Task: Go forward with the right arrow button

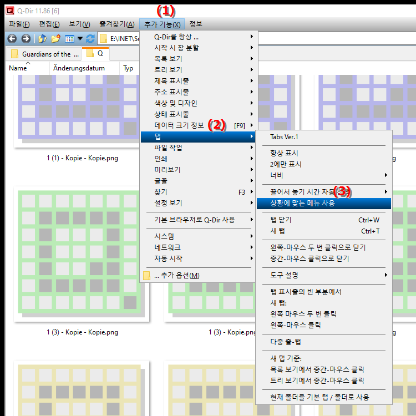Action: pyautogui.click(x=26, y=39)
